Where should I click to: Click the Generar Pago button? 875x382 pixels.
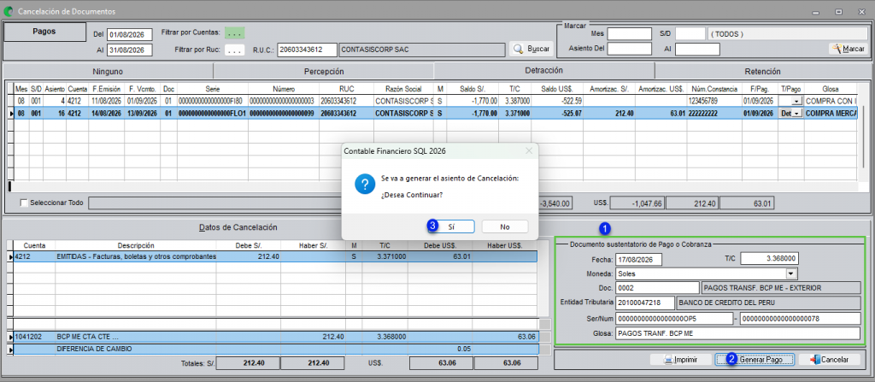point(755,360)
